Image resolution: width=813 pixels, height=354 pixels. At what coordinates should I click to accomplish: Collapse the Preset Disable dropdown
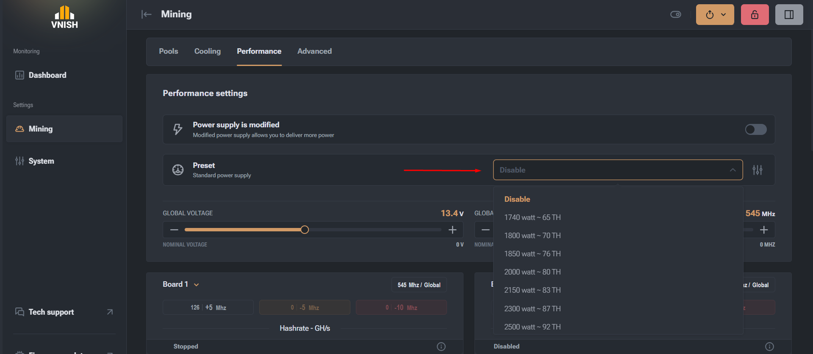pos(618,170)
